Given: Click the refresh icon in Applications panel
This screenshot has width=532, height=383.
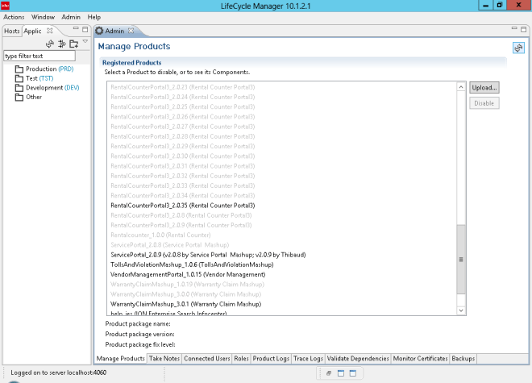Looking at the screenshot, I should 50,44.
